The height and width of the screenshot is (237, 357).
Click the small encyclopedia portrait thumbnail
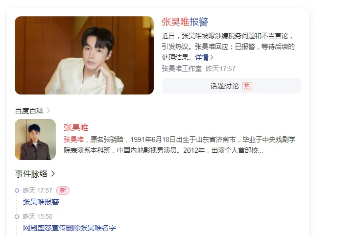(x=35, y=139)
